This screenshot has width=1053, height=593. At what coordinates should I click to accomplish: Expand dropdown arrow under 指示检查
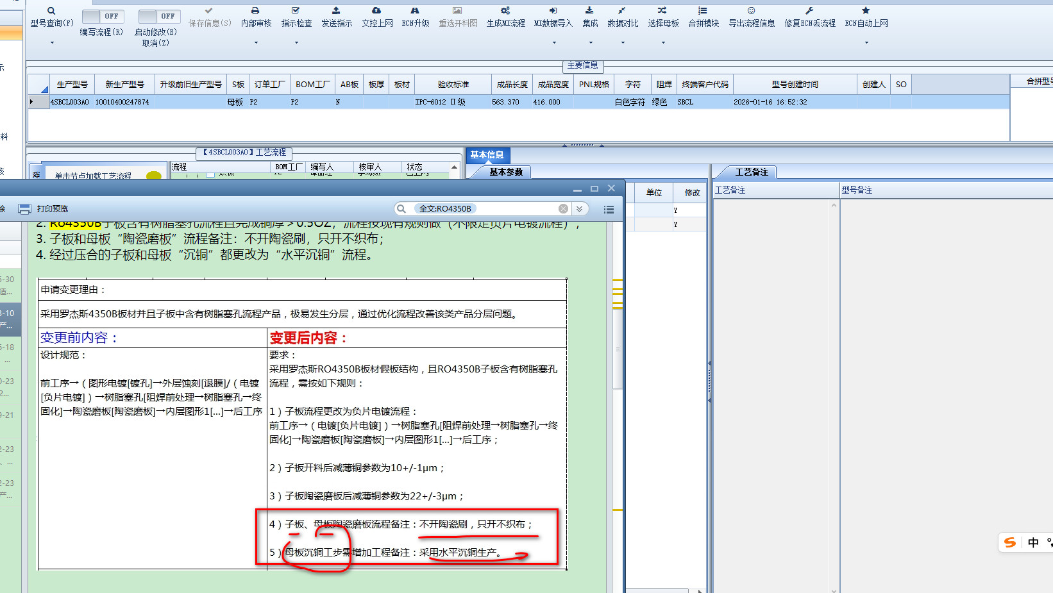[296, 43]
